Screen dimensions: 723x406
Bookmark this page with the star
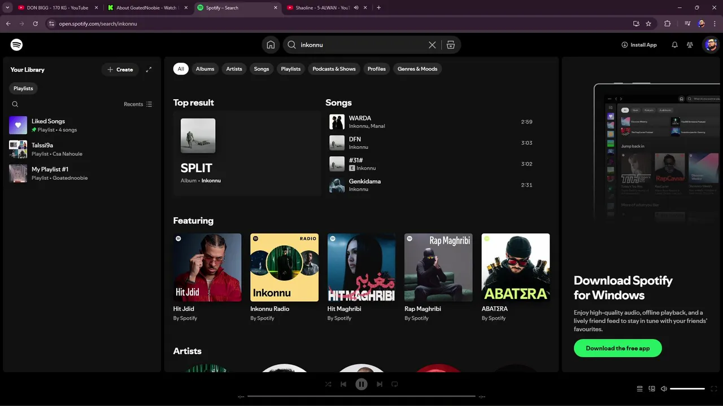pos(648,24)
